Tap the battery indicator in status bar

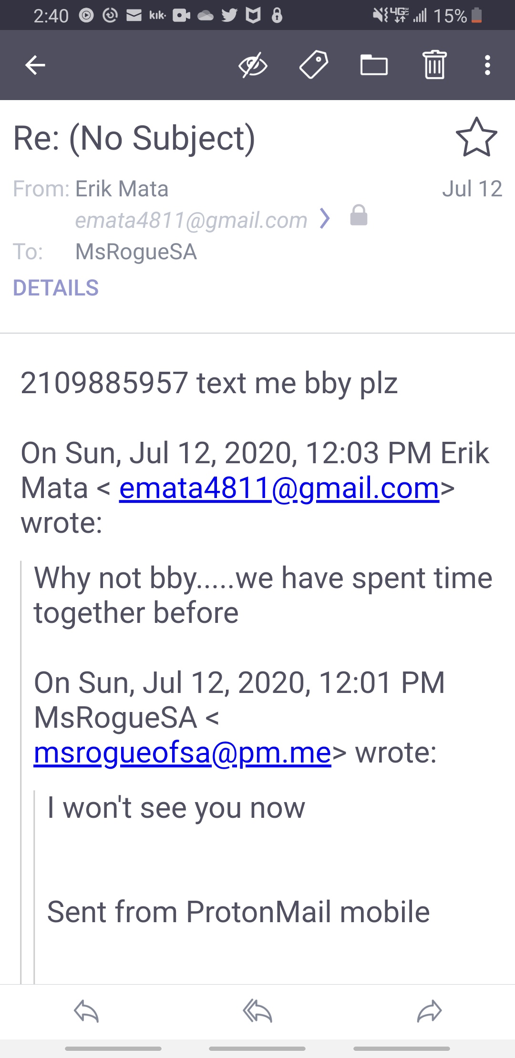pyautogui.click(x=476, y=16)
